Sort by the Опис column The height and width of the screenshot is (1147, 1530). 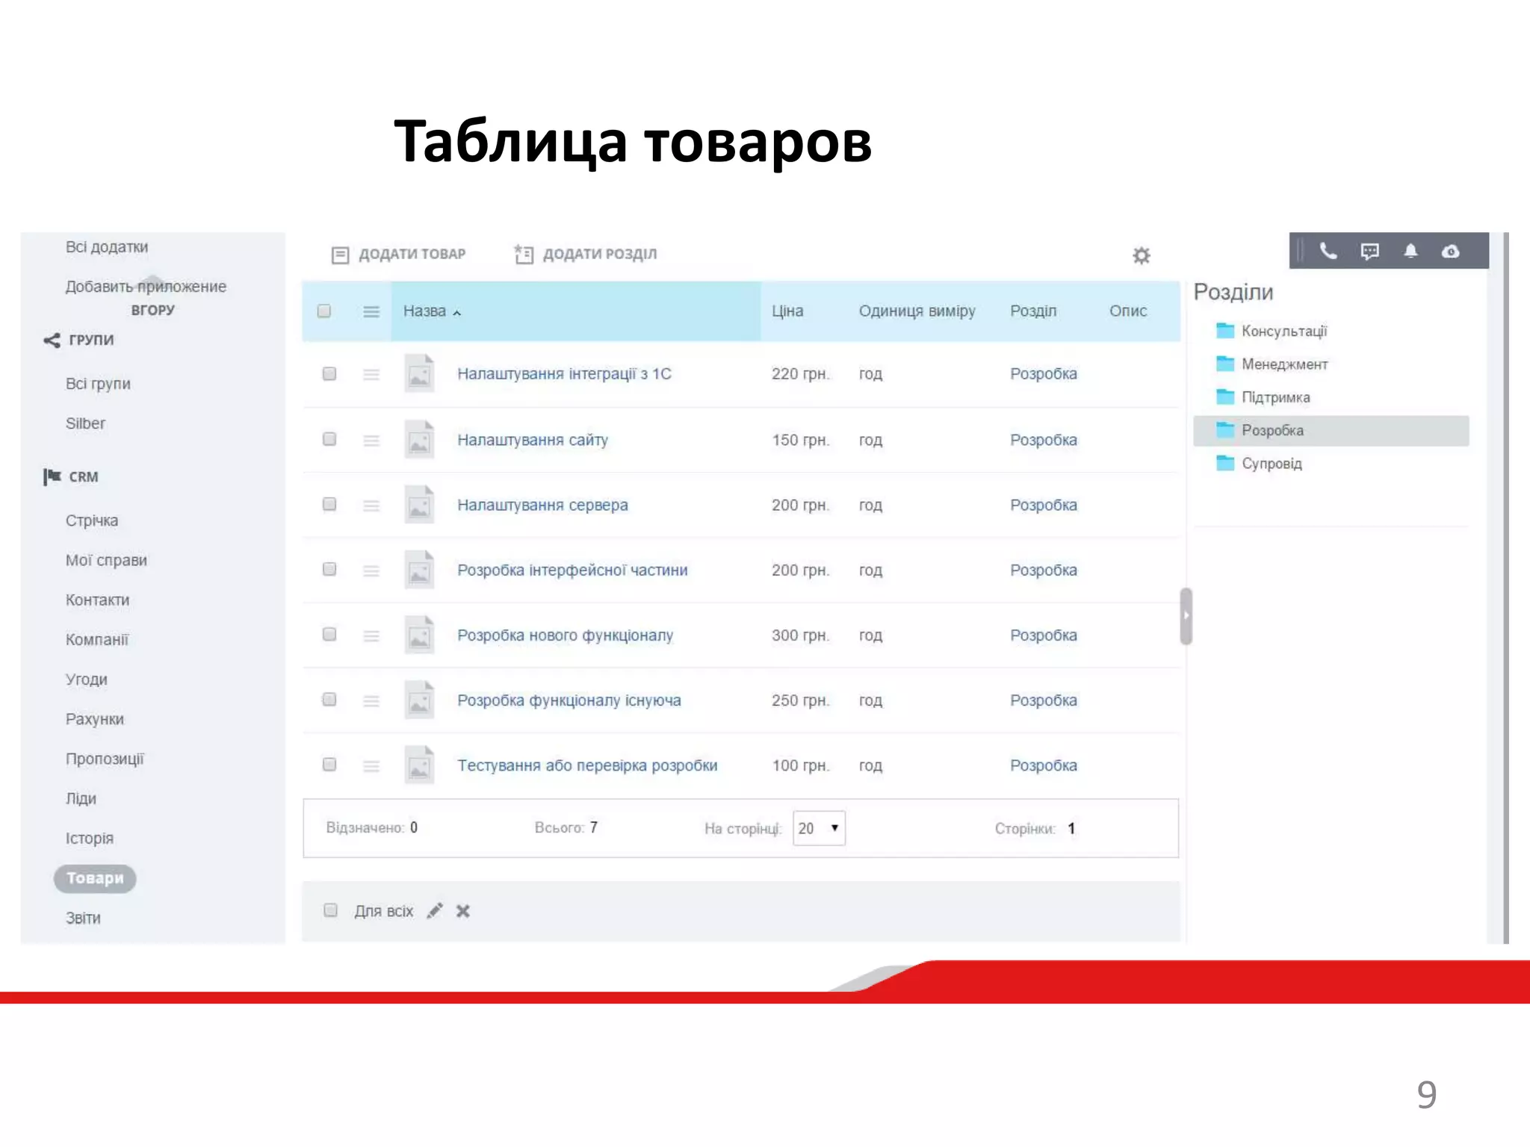point(1128,311)
